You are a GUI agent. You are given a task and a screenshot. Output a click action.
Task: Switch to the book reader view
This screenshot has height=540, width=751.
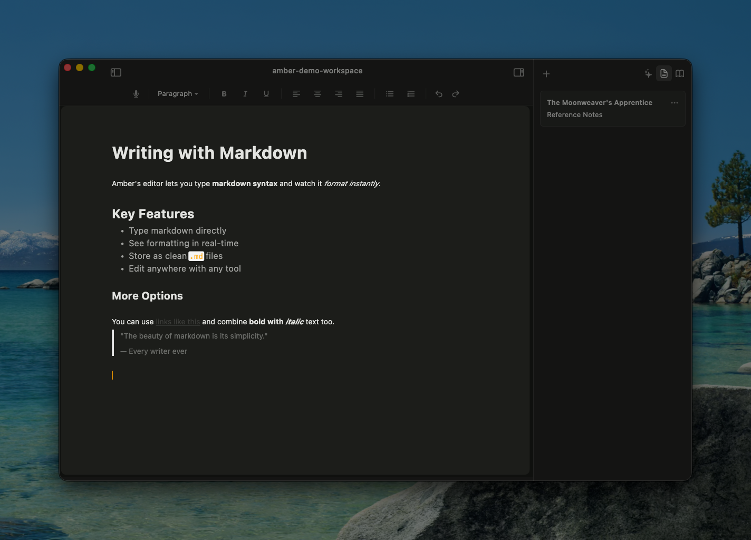click(x=679, y=74)
